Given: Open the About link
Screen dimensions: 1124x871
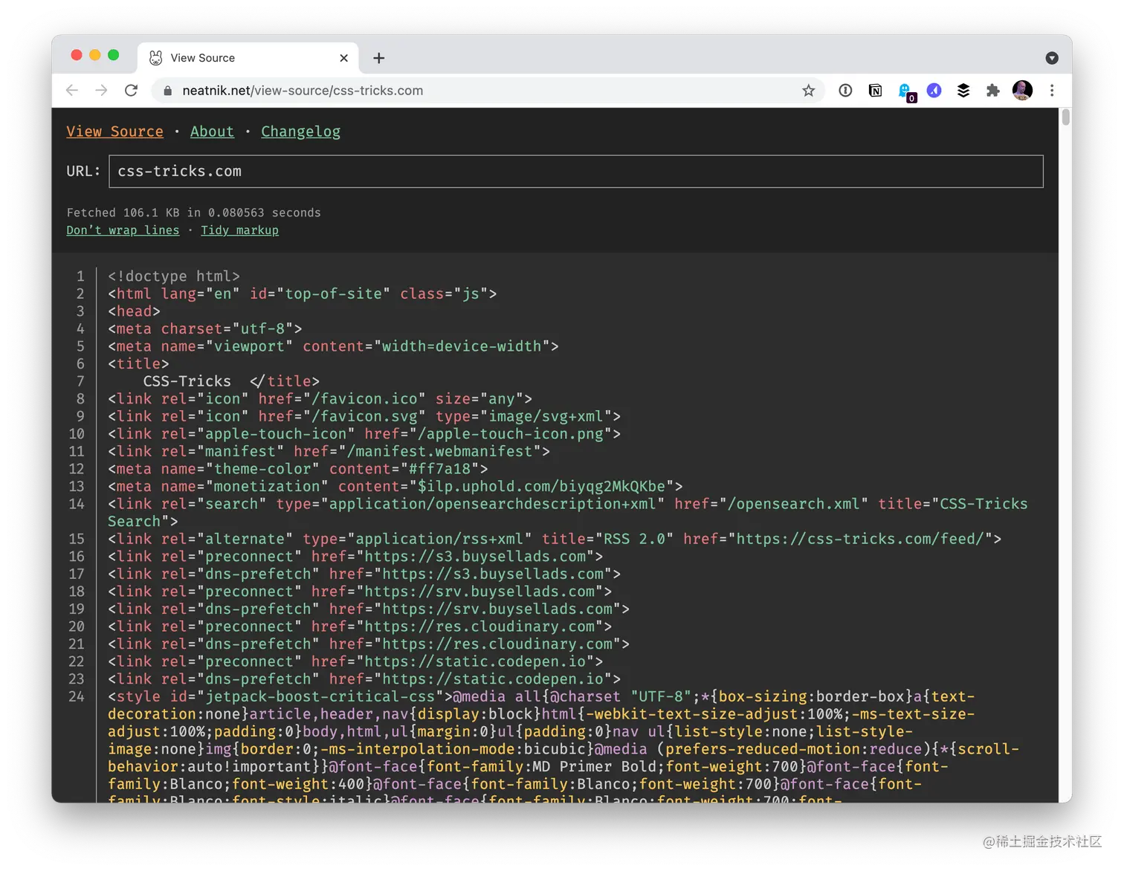Looking at the screenshot, I should point(212,132).
